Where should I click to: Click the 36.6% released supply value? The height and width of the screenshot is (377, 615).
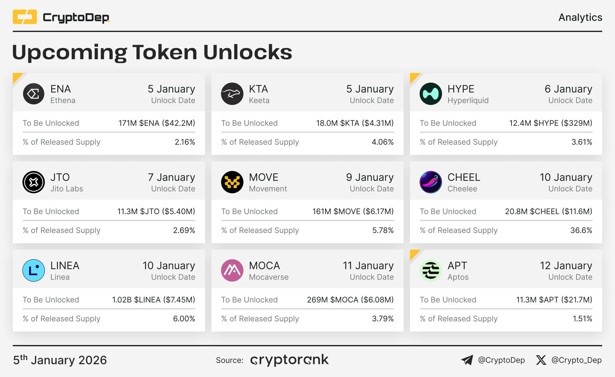[x=581, y=230]
